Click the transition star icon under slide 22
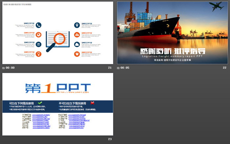 (x=119, y=68)
